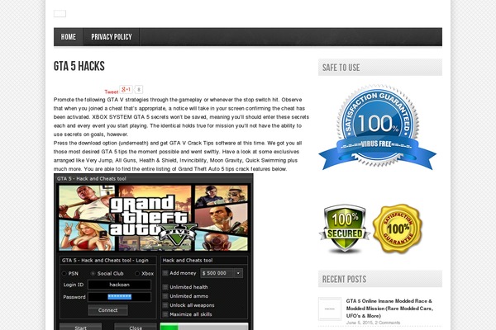Select the Xbox radio button
This screenshot has width=496, height=330.
137,273
